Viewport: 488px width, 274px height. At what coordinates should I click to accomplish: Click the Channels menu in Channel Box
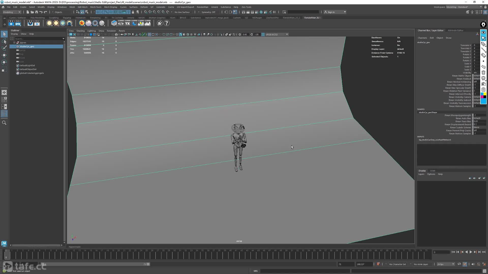(422, 38)
